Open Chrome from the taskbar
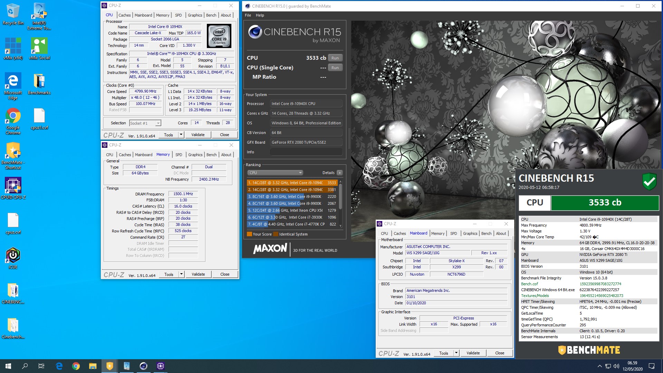 (76, 366)
